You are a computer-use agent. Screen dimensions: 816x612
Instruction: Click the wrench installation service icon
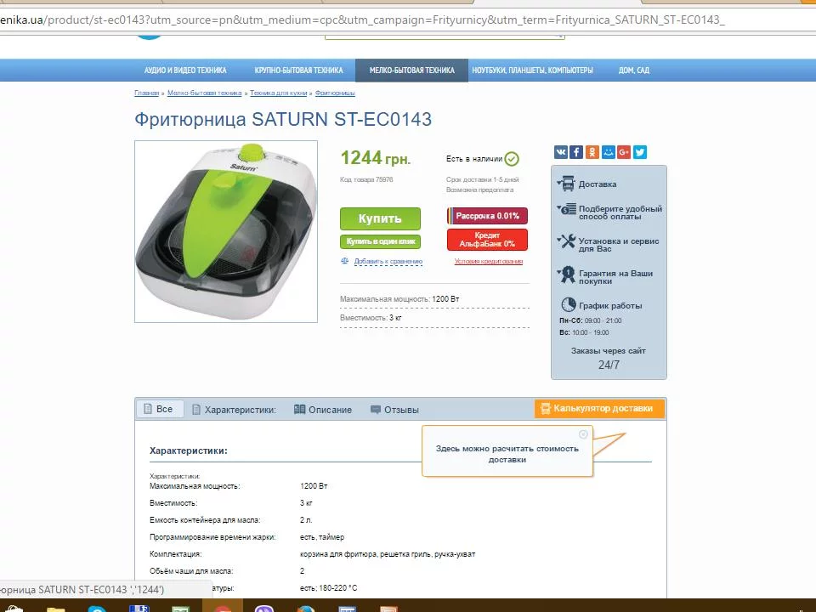click(x=567, y=241)
